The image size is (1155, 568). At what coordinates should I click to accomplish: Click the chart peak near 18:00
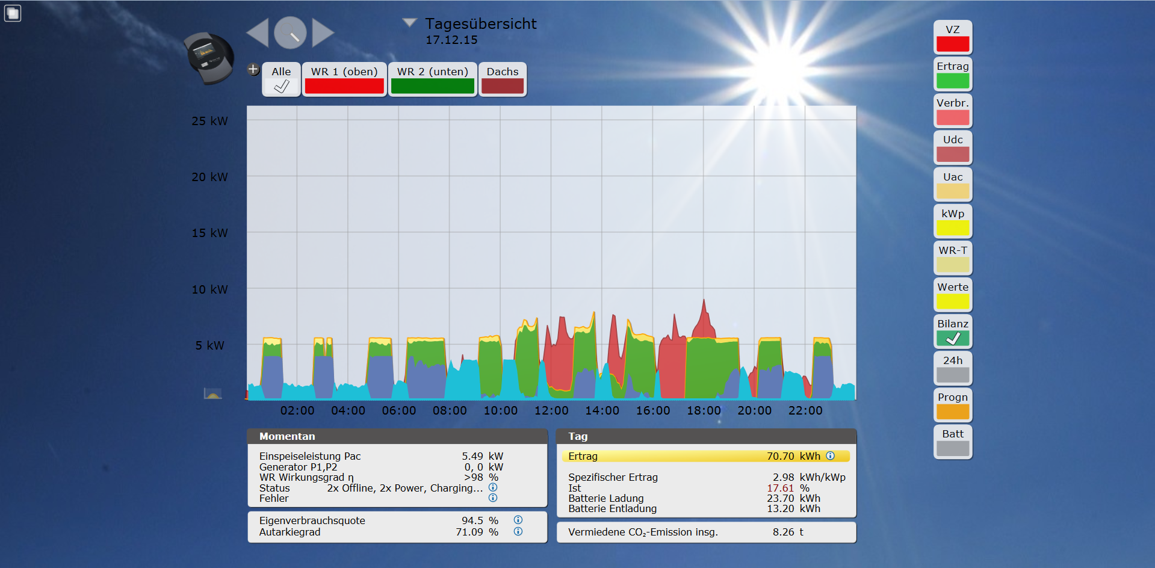[x=704, y=301]
